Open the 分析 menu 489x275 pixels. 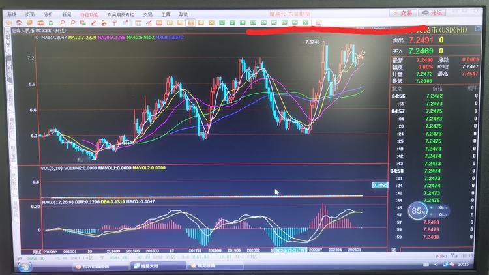point(48,14)
